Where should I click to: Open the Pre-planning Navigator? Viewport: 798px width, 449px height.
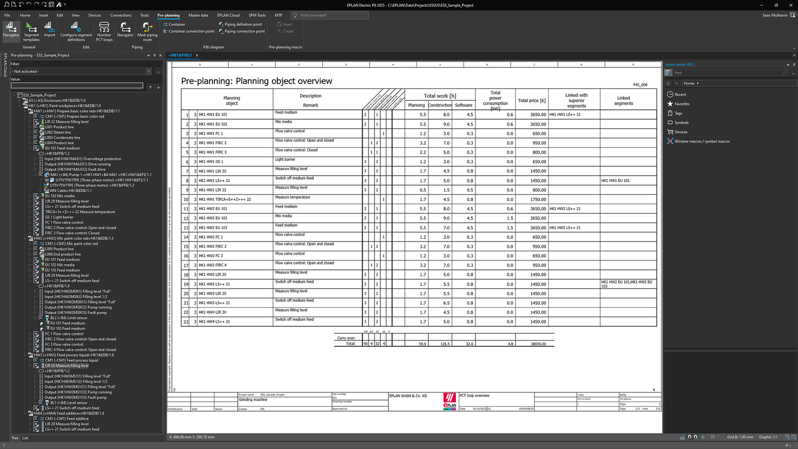click(x=11, y=31)
